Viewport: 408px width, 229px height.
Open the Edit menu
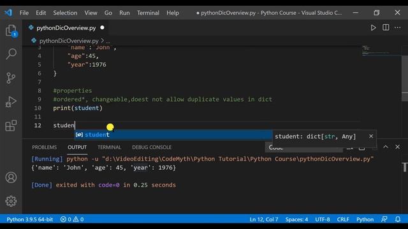click(x=41, y=13)
